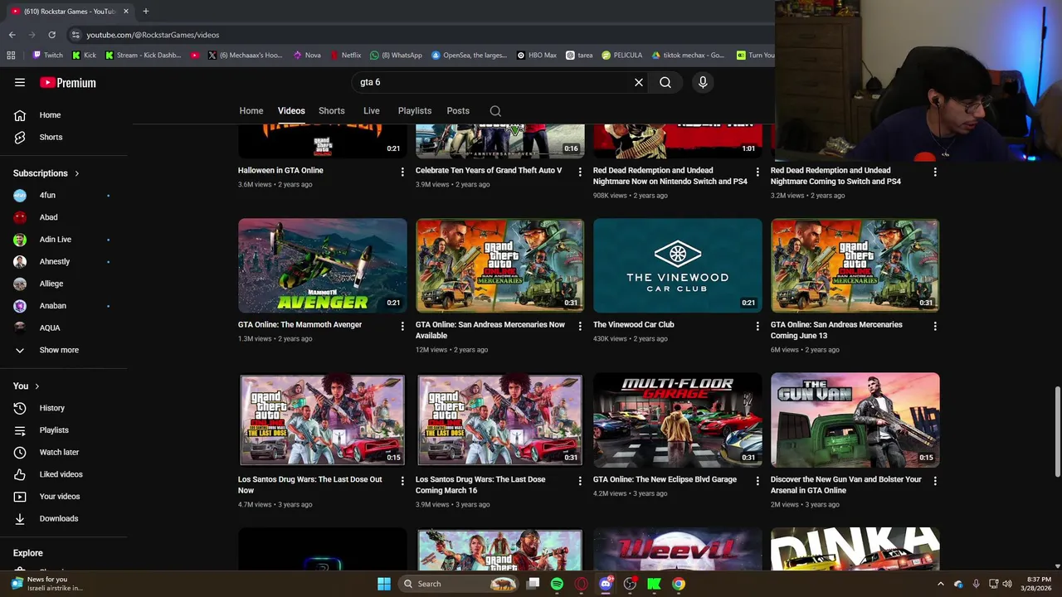Open San Andreas Mercenaries Coming June 13 title
The width and height of the screenshot is (1062, 597).
[836, 330]
